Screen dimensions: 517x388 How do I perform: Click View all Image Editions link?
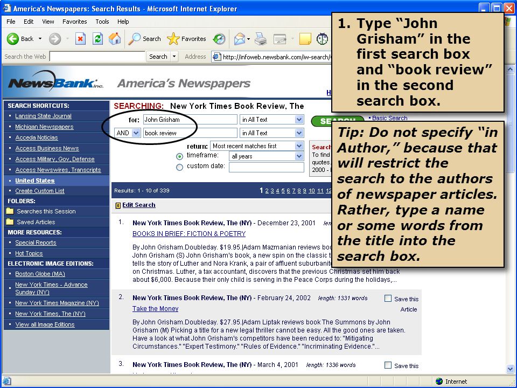[45, 324]
